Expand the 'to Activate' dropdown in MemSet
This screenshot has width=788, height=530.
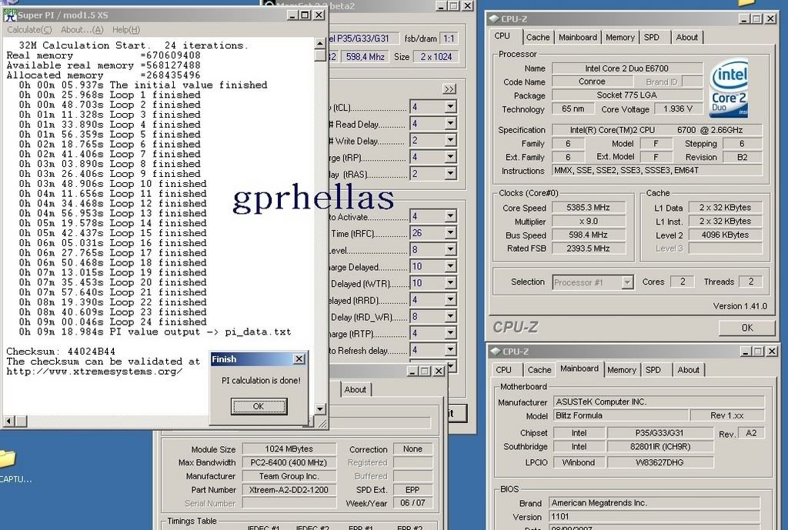pyautogui.click(x=450, y=216)
